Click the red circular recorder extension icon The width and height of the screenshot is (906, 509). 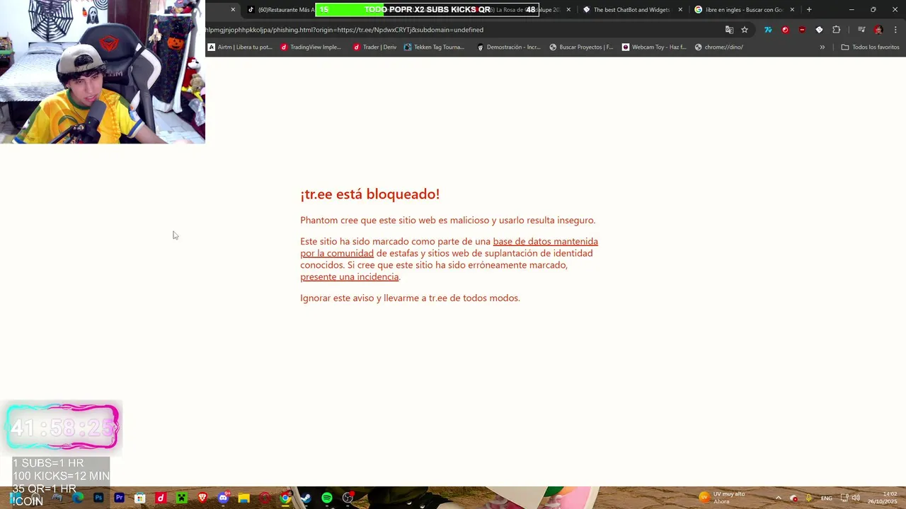[785, 30]
